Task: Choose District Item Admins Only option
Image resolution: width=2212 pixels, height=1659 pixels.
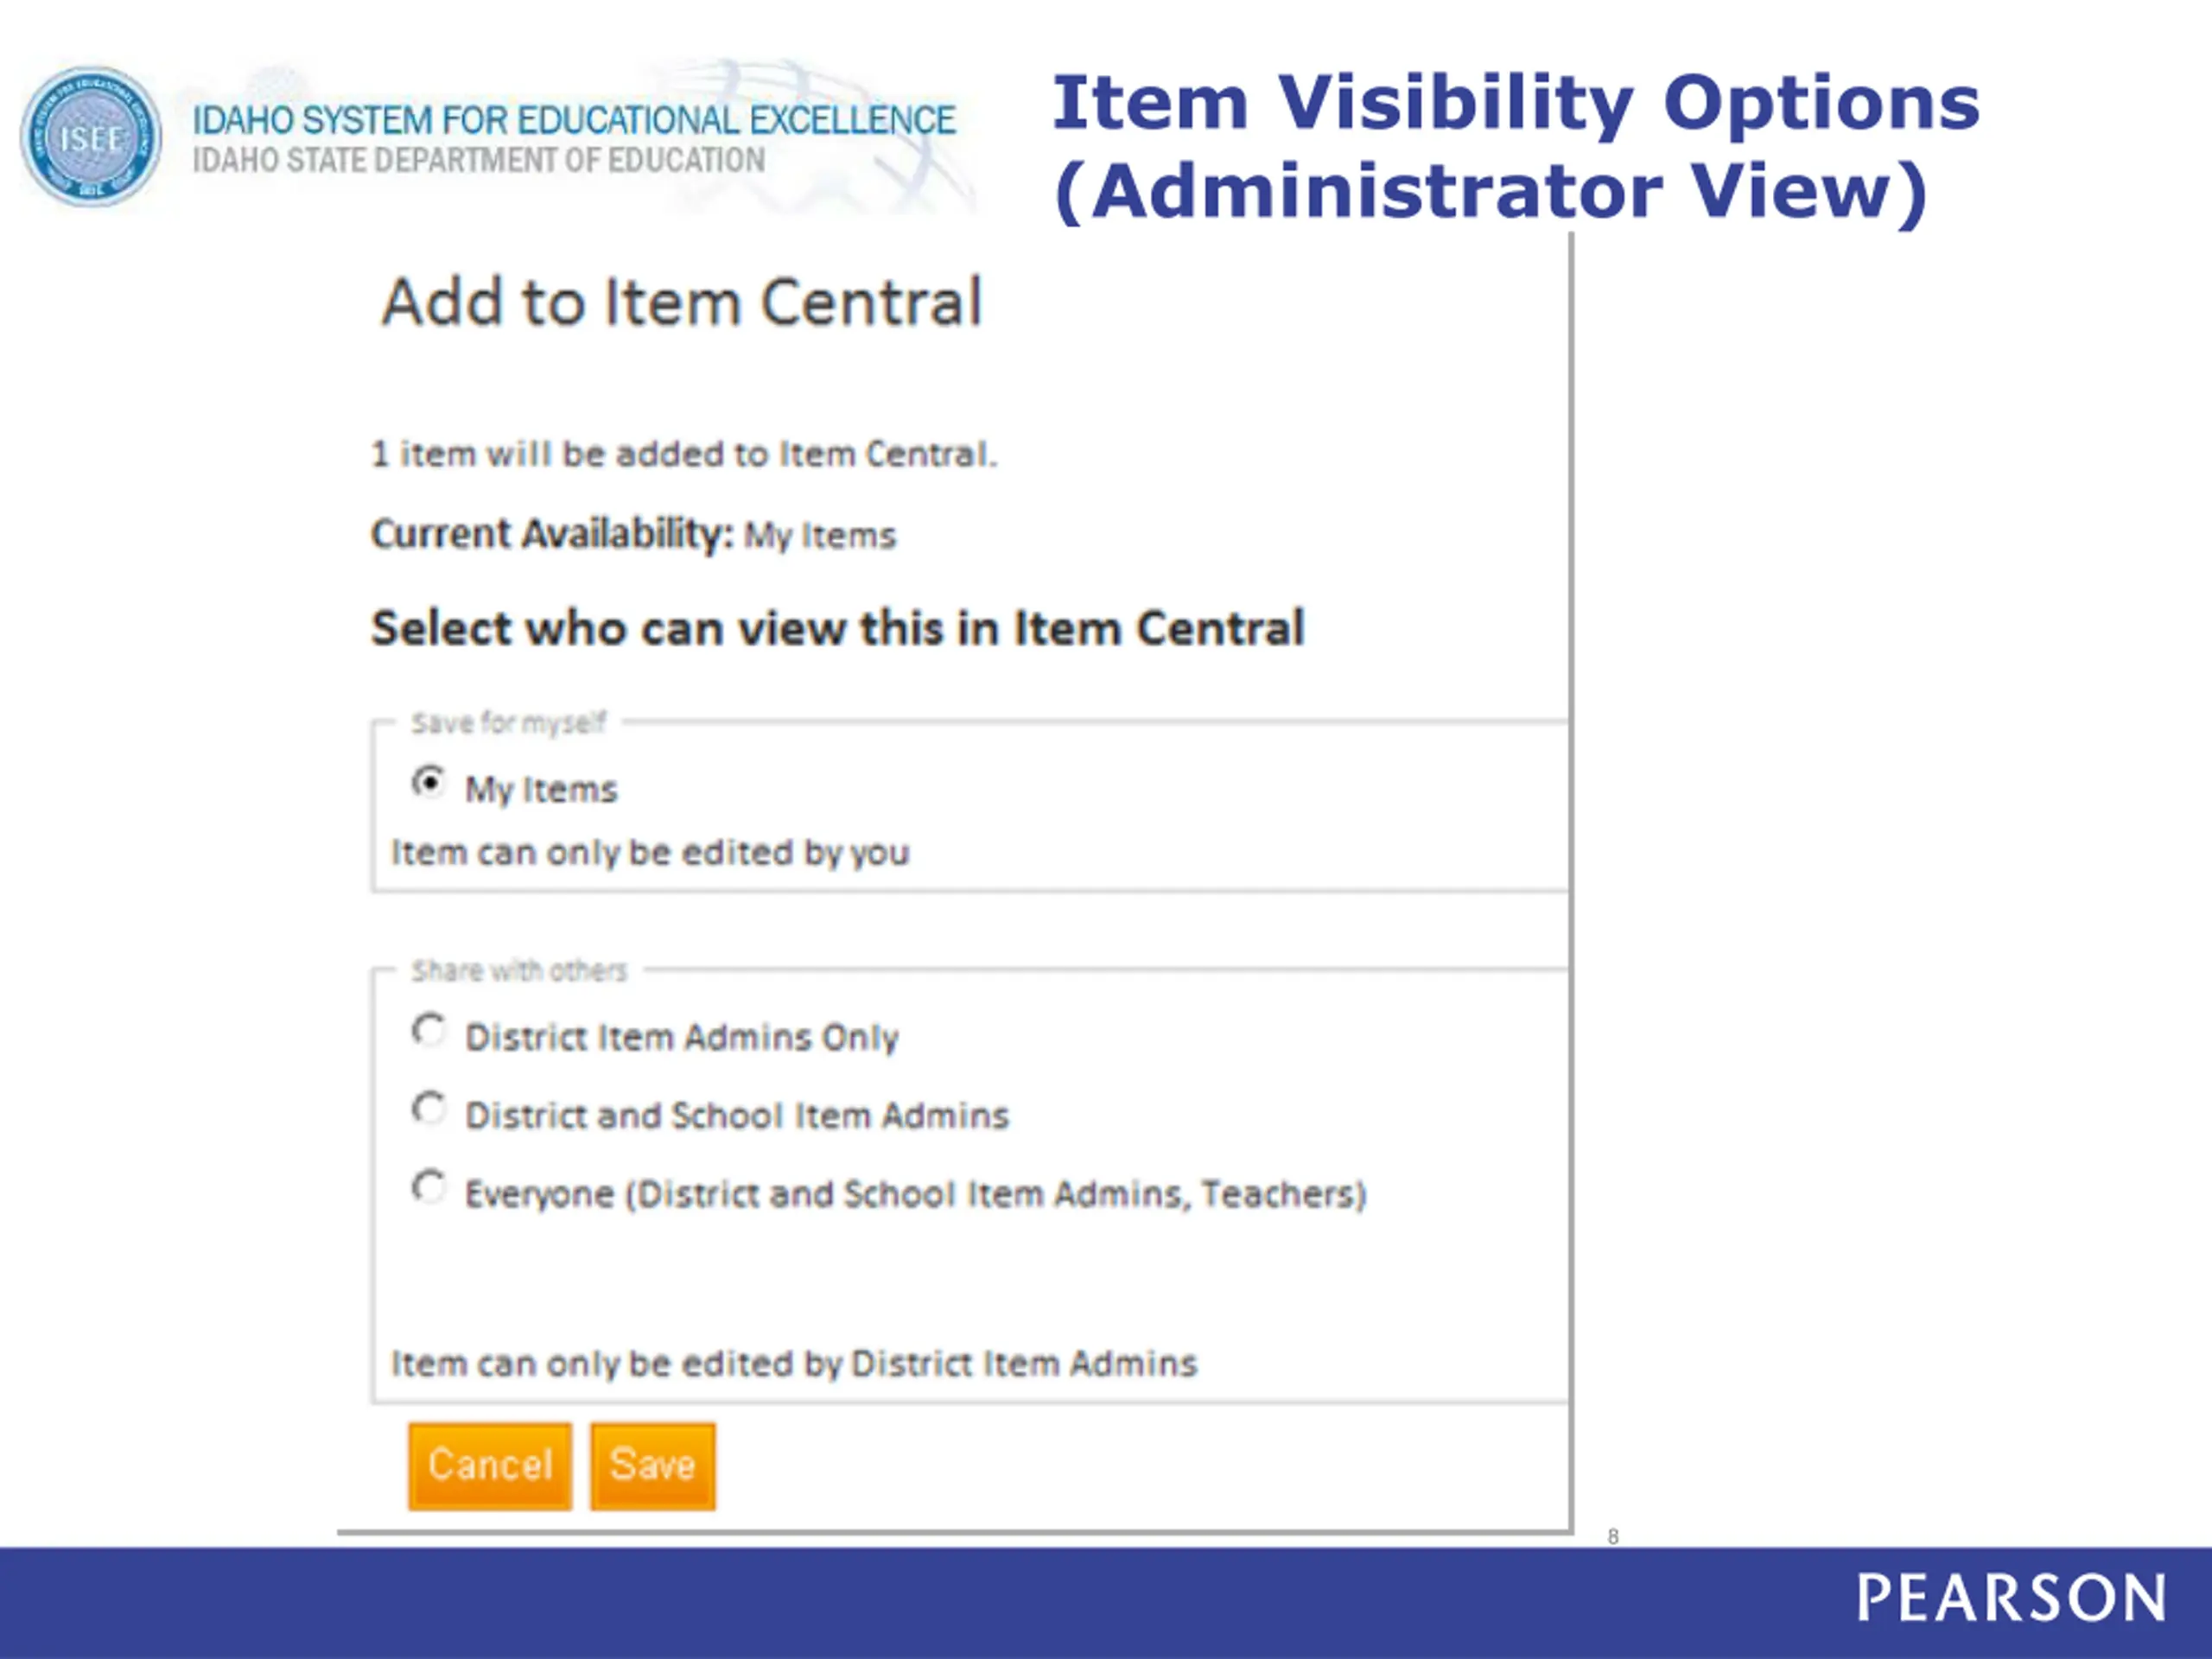Action: coord(429,1030)
